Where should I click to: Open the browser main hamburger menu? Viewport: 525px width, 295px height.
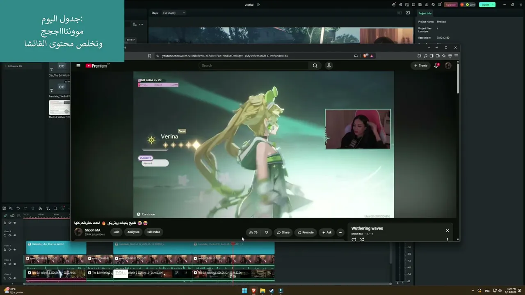tap(456, 56)
